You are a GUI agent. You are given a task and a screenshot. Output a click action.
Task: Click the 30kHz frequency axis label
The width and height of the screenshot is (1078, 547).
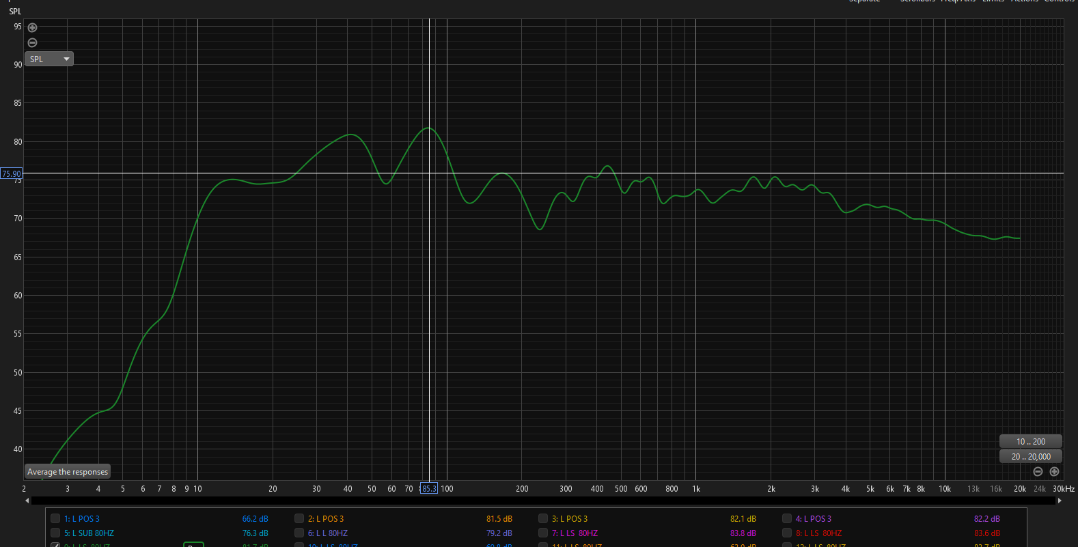tap(1064, 489)
